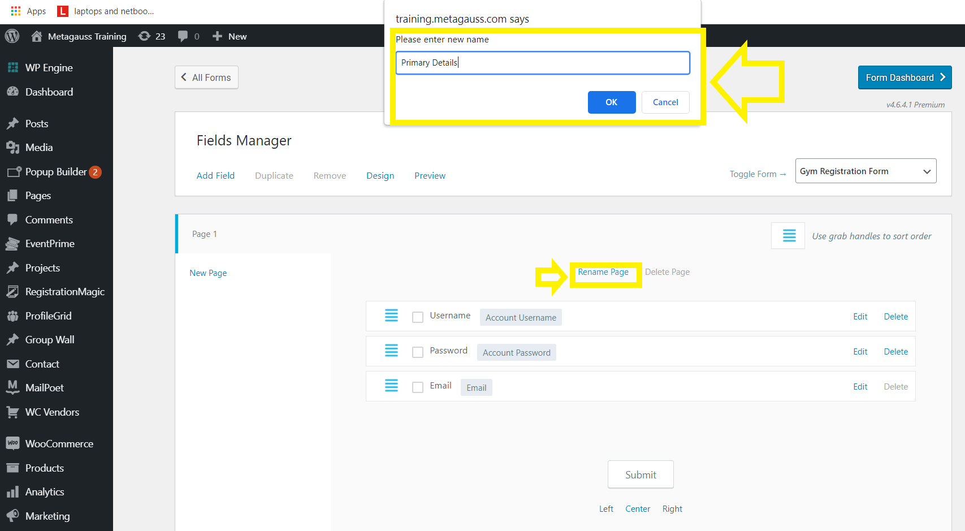Image resolution: width=965 pixels, height=531 pixels.
Task: Tick the Password field checkbox
Action: click(418, 352)
